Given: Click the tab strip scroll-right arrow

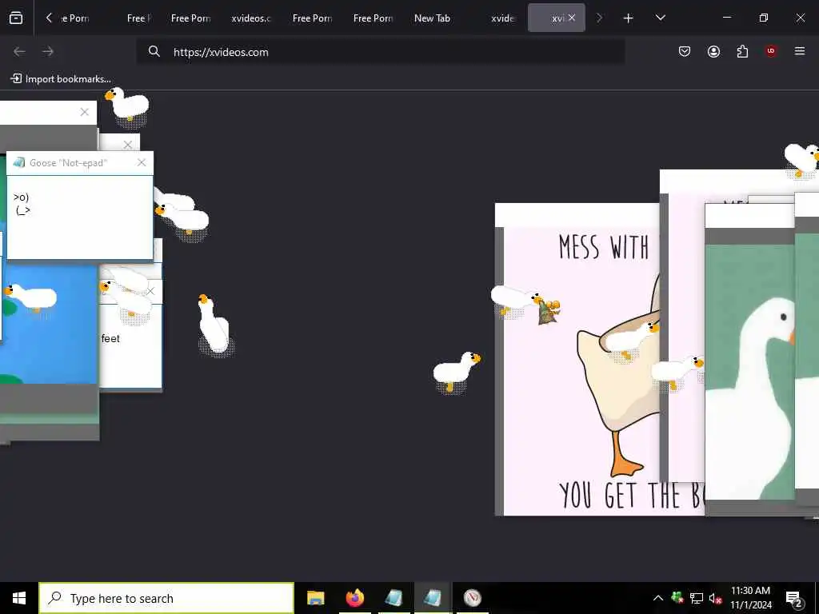Looking at the screenshot, I should (x=599, y=18).
